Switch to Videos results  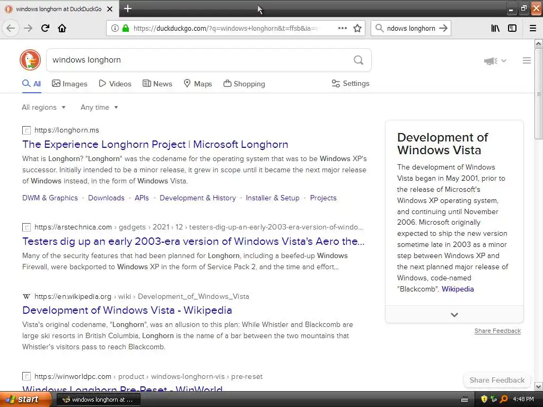click(115, 84)
